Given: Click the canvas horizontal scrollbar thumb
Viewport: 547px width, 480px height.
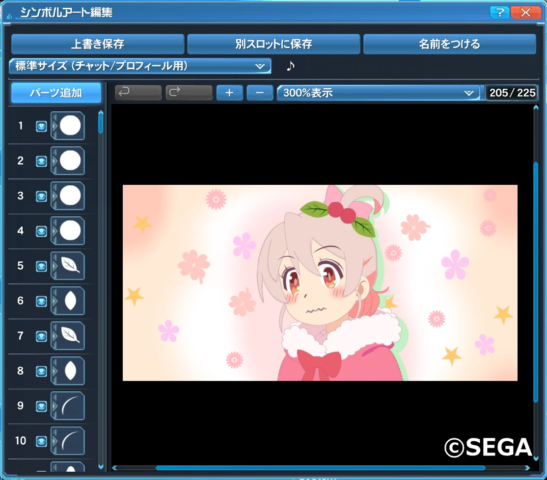Looking at the screenshot, I should pos(320,468).
